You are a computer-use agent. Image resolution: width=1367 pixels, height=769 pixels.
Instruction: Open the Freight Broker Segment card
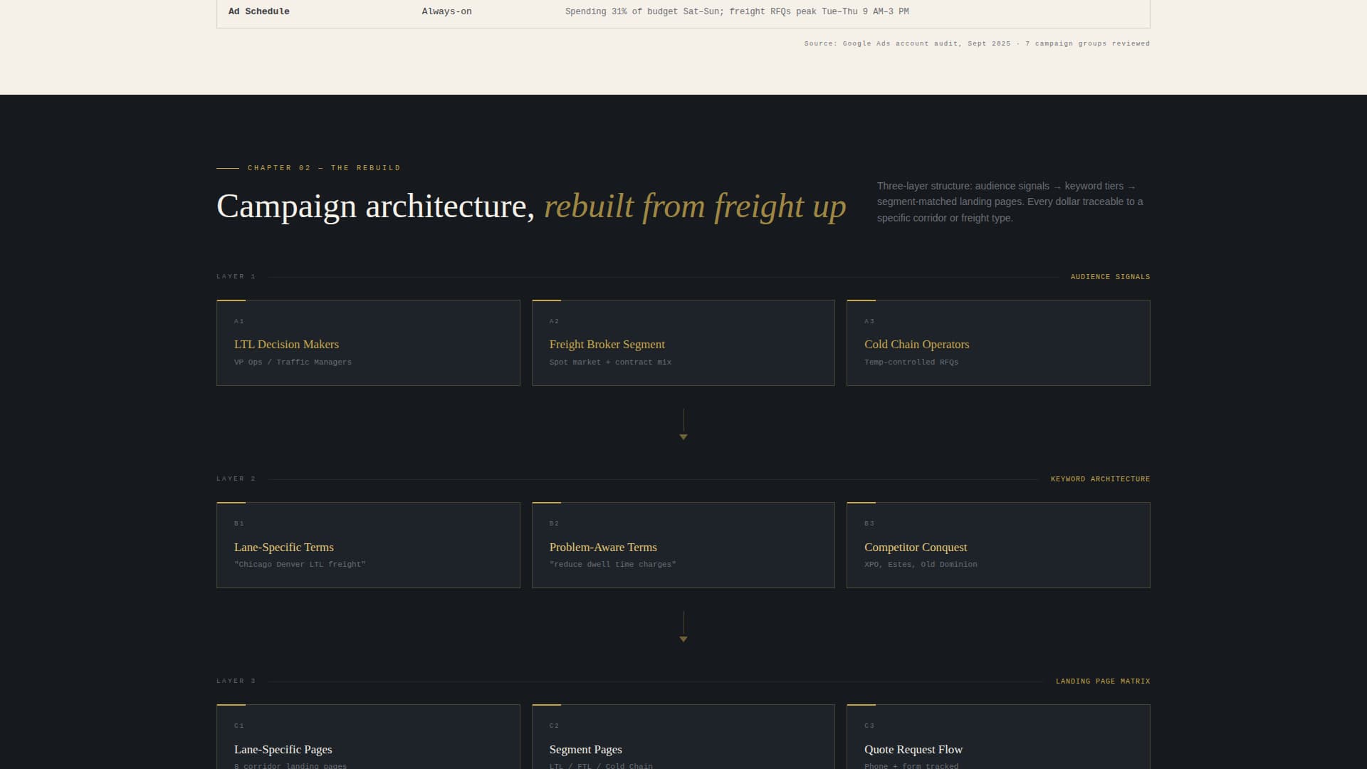click(x=683, y=342)
